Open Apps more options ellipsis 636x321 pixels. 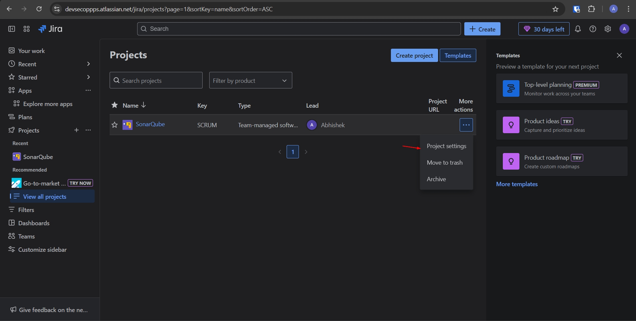88,90
